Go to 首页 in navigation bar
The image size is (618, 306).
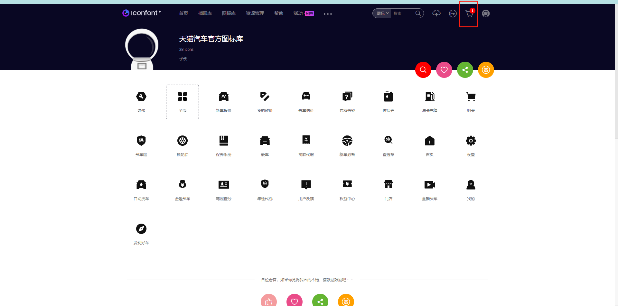click(183, 13)
